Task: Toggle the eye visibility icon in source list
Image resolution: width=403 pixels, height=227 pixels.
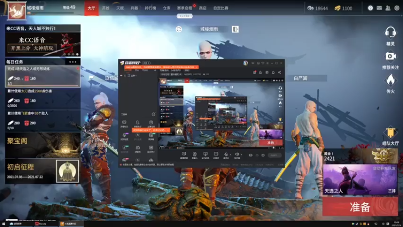Action: click(x=121, y=75)
